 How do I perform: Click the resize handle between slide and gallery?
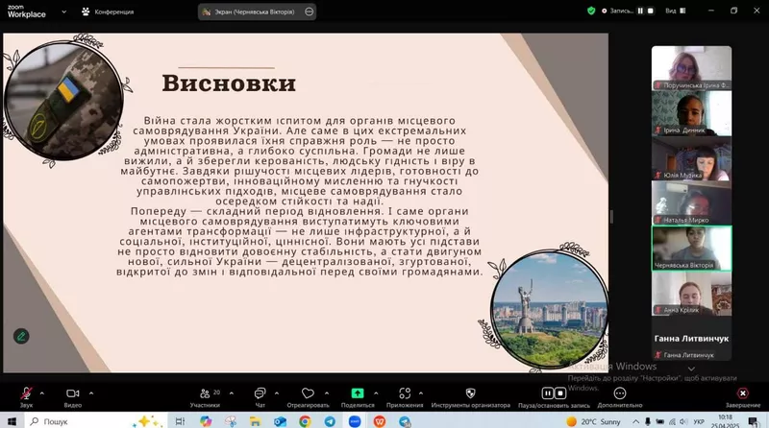pos(611,217)
